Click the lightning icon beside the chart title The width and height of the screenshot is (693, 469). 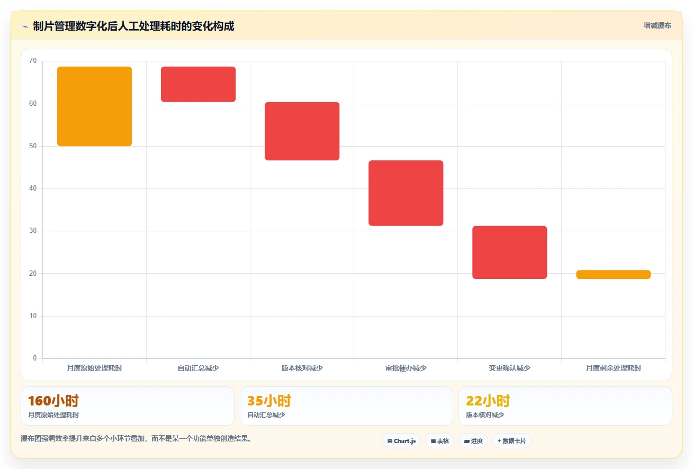pos(25,26)
